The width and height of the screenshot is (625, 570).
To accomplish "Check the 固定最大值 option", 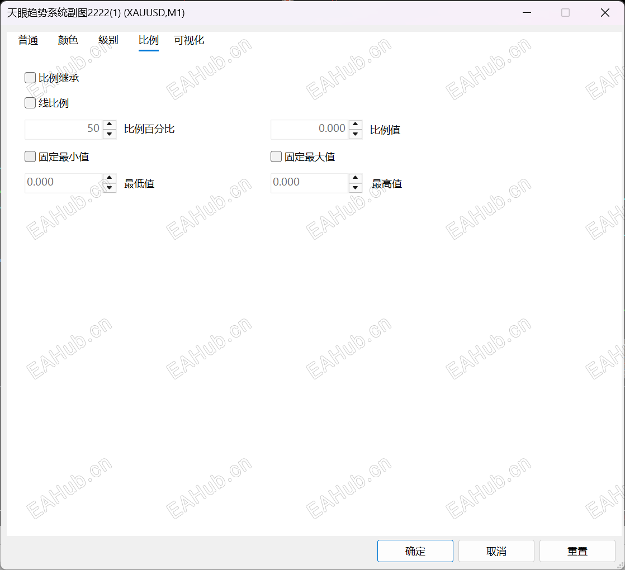I will tap(276, 156).
